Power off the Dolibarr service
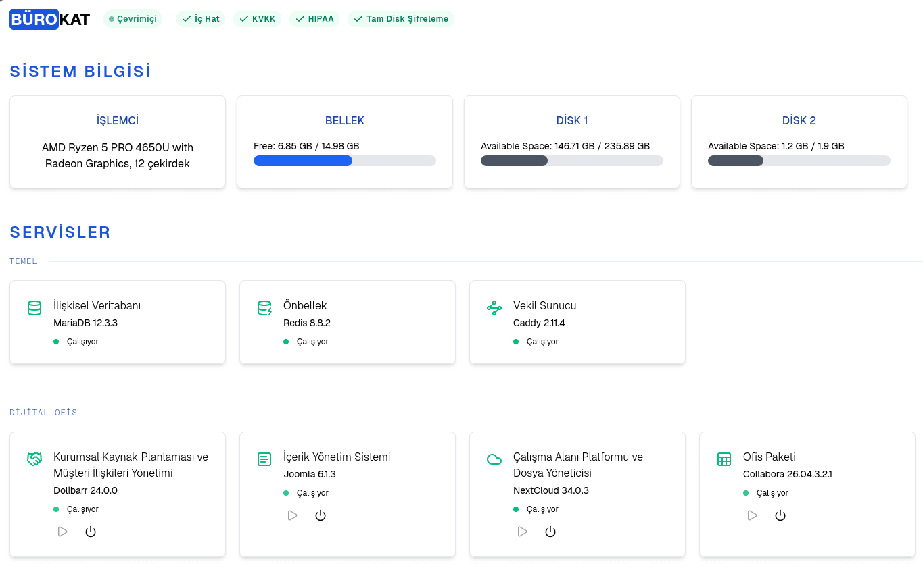923x570 pixels. (91, 532)
